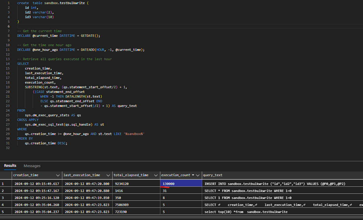Click the SUBSTRING(st.text code line

click(x=76, y=87)
